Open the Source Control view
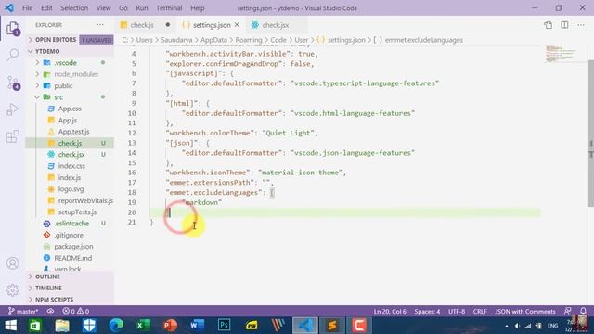Screen dimensions: 594x334 [13, 83]
